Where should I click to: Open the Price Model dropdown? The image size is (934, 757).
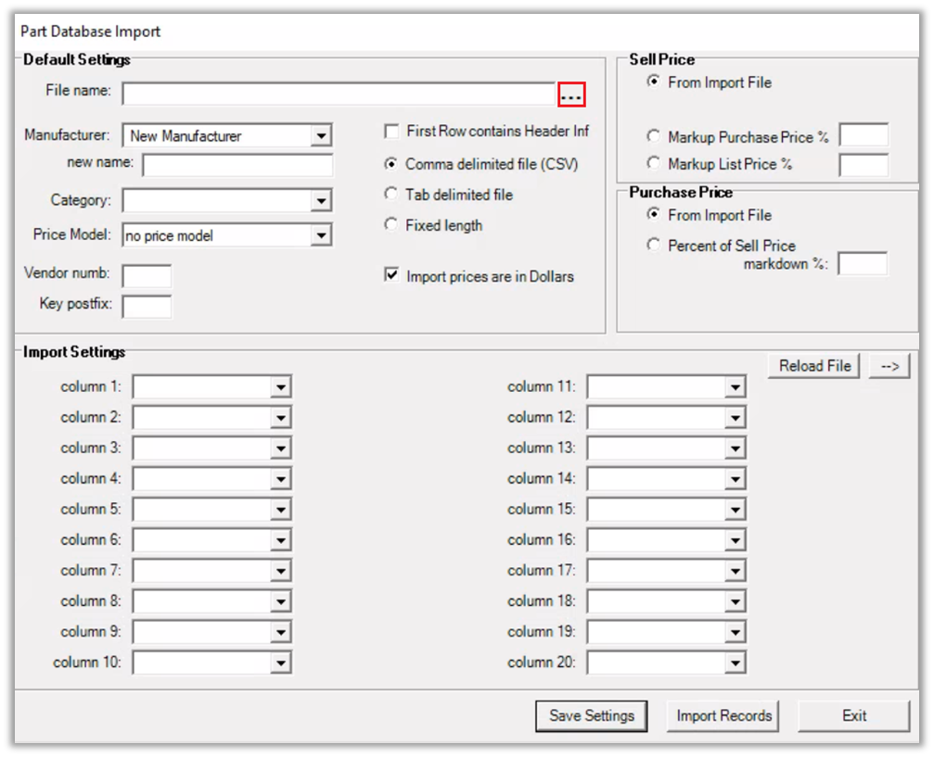coord(321,236)
